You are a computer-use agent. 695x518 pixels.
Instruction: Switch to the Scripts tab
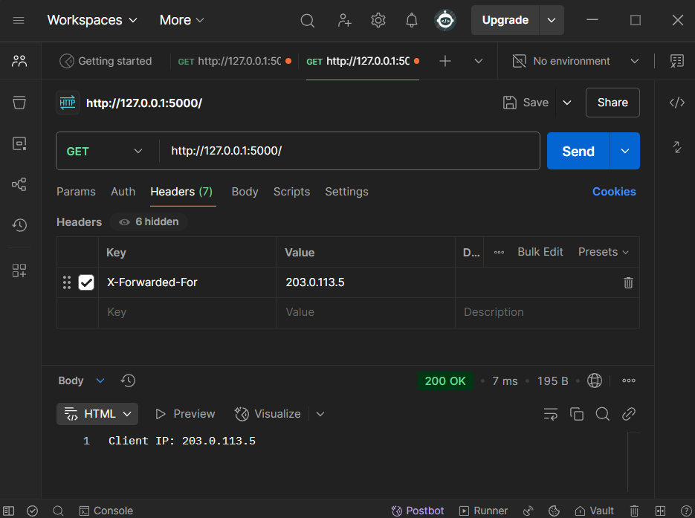click(x=291, y=192)
